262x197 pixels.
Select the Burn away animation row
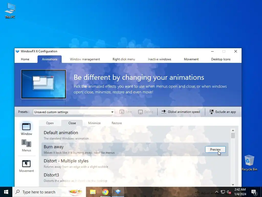coord(135,150)
